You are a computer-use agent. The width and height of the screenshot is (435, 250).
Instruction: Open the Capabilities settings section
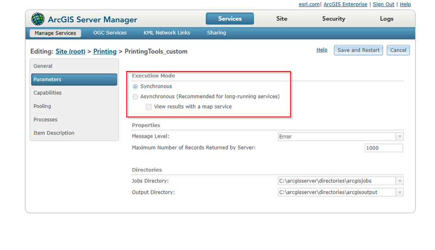point(74,93)
